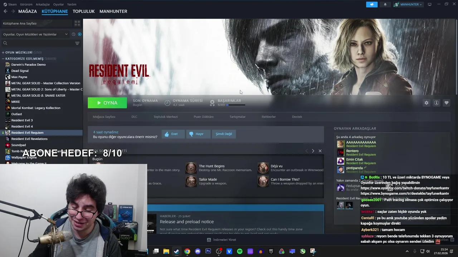This screenshot has height=257, width=458.
Task: Open the Steam menu
Action: point(10,4)
